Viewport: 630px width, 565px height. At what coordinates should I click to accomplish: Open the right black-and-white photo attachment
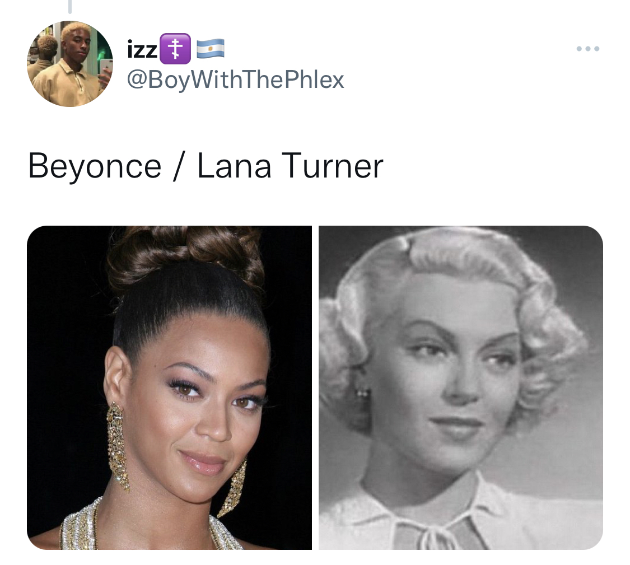tap(461, 387)
